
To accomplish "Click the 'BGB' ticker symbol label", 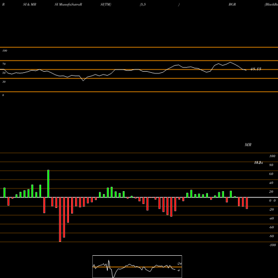I will [232, 4].
